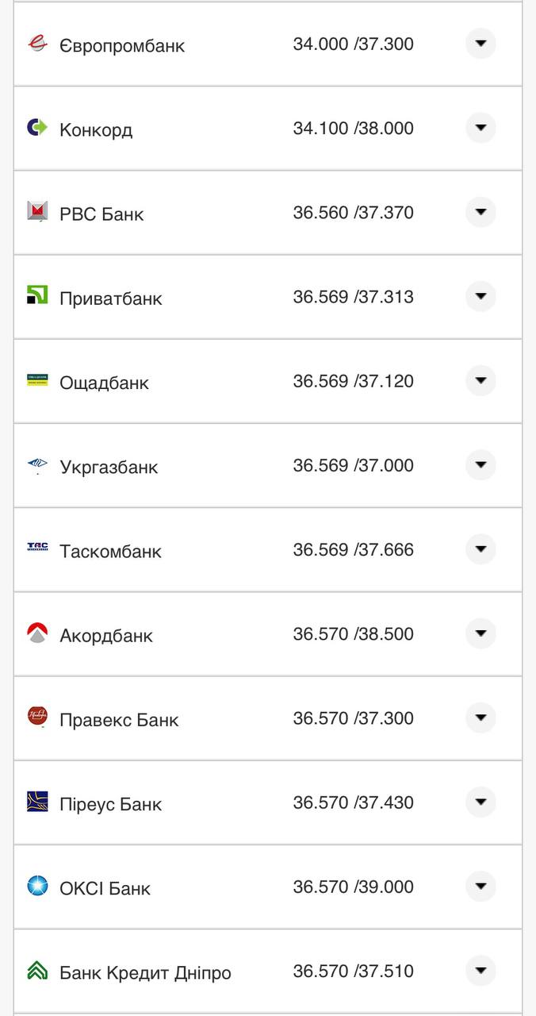
Task: Expand the Банк Кредит Дніпро row
Action: tap(480, 970)
